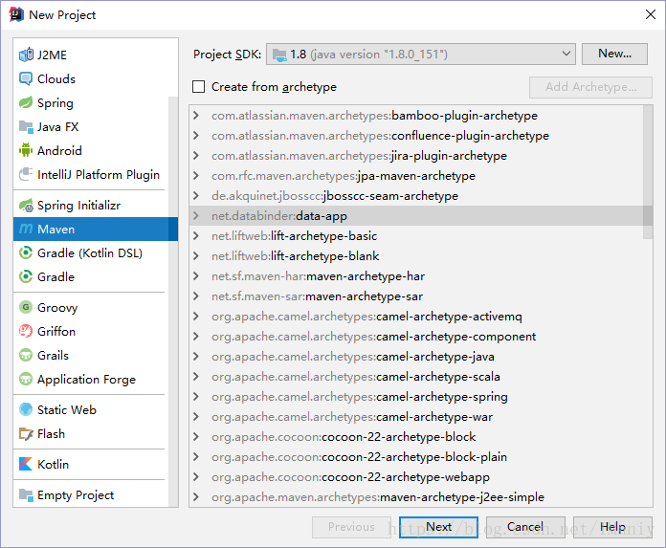Click the Clouds speech bubble icon
This screenshot has width=666, height=548.
point(26,79)
